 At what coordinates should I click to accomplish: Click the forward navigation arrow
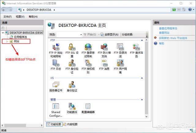tap(10, 10)
